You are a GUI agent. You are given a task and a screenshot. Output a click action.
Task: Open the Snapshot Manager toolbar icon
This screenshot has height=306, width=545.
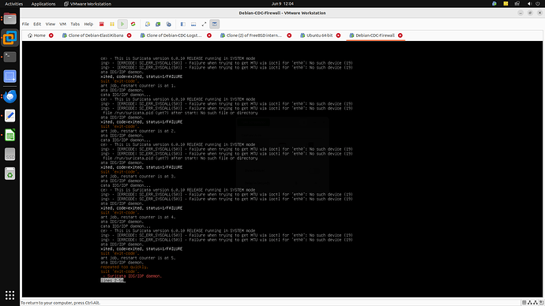(168, 24)
